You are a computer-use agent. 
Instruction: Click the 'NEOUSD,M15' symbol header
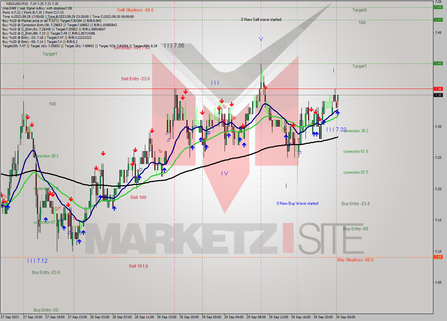17,3
